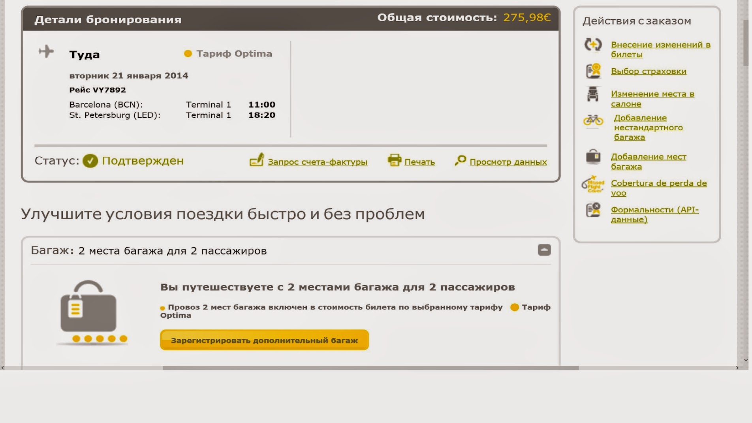The image size is (752, 423).
Task: Click the seat change icon
Action: click(592, 94)
